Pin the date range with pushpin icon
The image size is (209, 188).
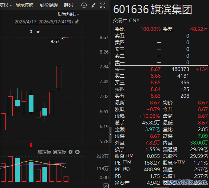point(77,22)
